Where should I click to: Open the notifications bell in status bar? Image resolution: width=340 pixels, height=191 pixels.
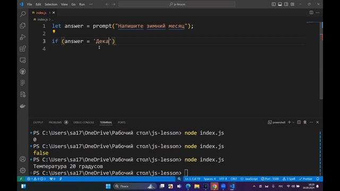tap(318, 179)
